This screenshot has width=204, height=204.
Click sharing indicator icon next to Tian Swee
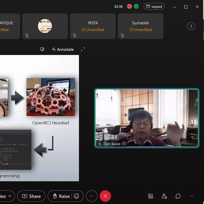(124, 144)
